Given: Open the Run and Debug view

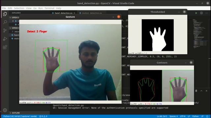Looking at the screenshot, I should click(x=5, y=39).
